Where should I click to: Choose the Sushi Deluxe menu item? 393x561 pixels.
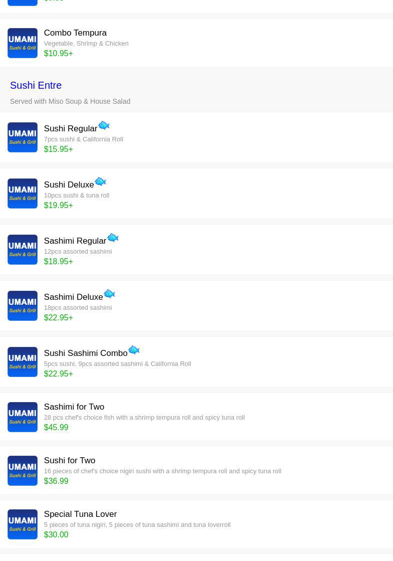[196, 193]
